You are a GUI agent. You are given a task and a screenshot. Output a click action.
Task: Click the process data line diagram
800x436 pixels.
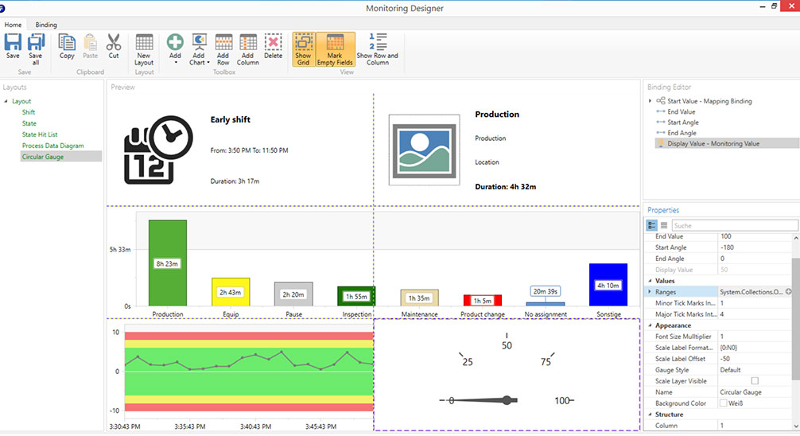click(249, 372)
